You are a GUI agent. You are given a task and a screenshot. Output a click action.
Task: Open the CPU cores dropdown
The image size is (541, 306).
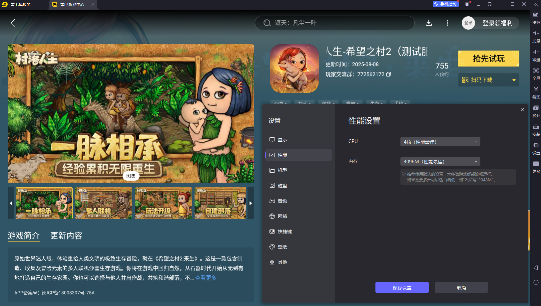pyautogui.click(x=440, y=142)
